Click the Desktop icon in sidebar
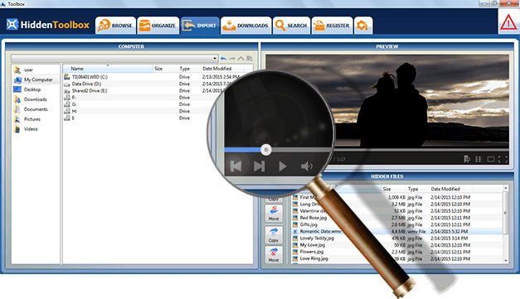The height and width of the screenshot is (299, 520). click(17, 89)
